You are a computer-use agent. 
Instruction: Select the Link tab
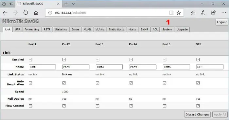click(x=8, y=29)
